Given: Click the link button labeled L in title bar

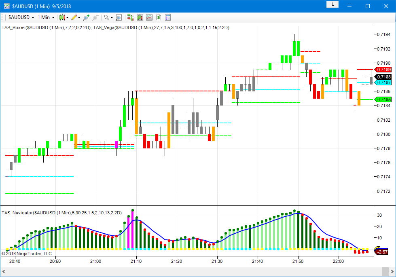Looking at the screenshot, I should tap(332, 4).
